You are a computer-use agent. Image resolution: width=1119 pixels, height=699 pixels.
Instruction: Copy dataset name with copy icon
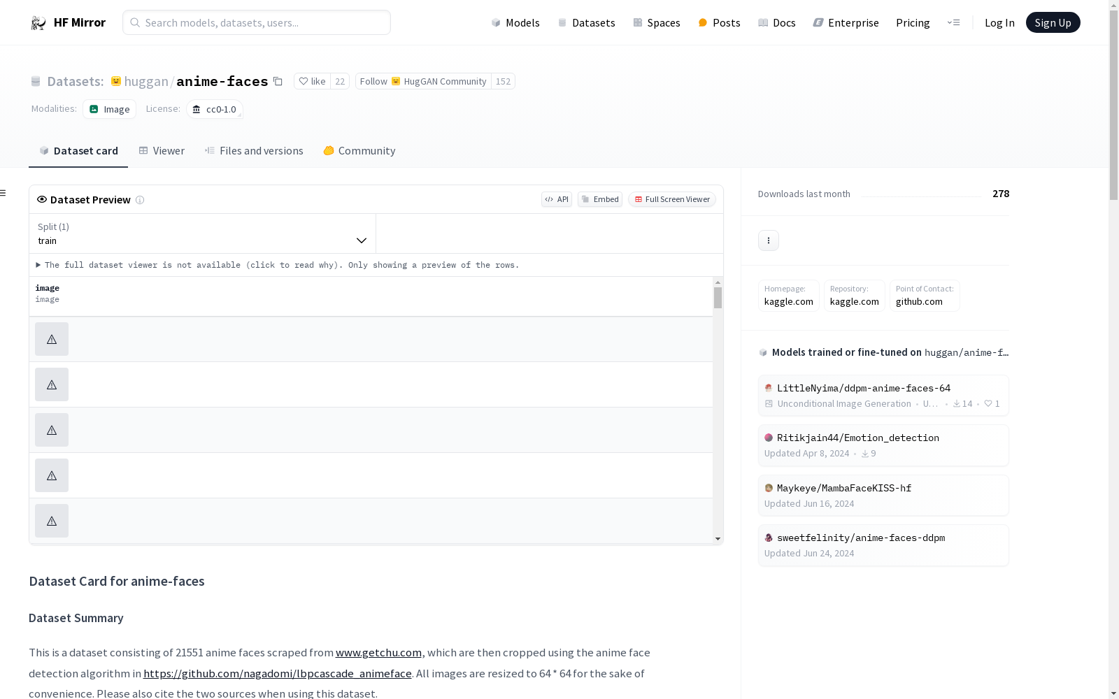click(x=278, y=81)
